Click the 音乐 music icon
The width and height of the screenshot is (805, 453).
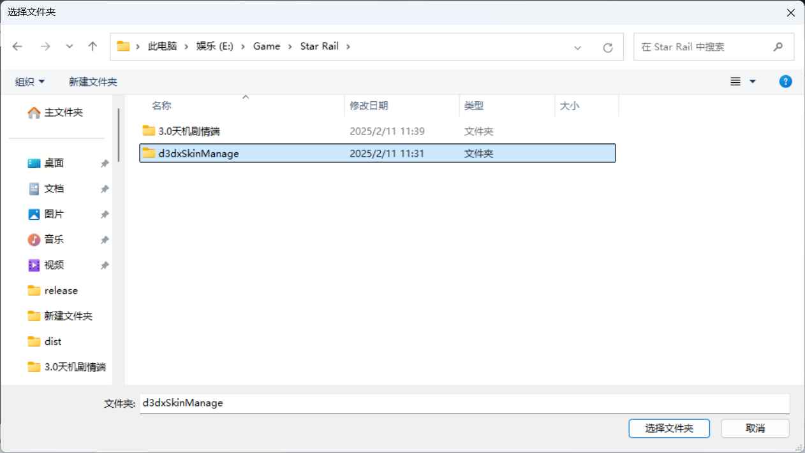(33, 240)
